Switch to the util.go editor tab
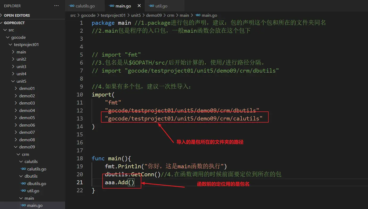The height and width of the screenshot is (209, 368). pyautogui.click(x=161, y=6)
